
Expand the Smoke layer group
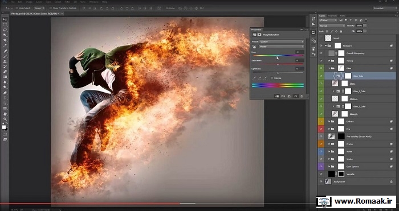pos(329,159)
